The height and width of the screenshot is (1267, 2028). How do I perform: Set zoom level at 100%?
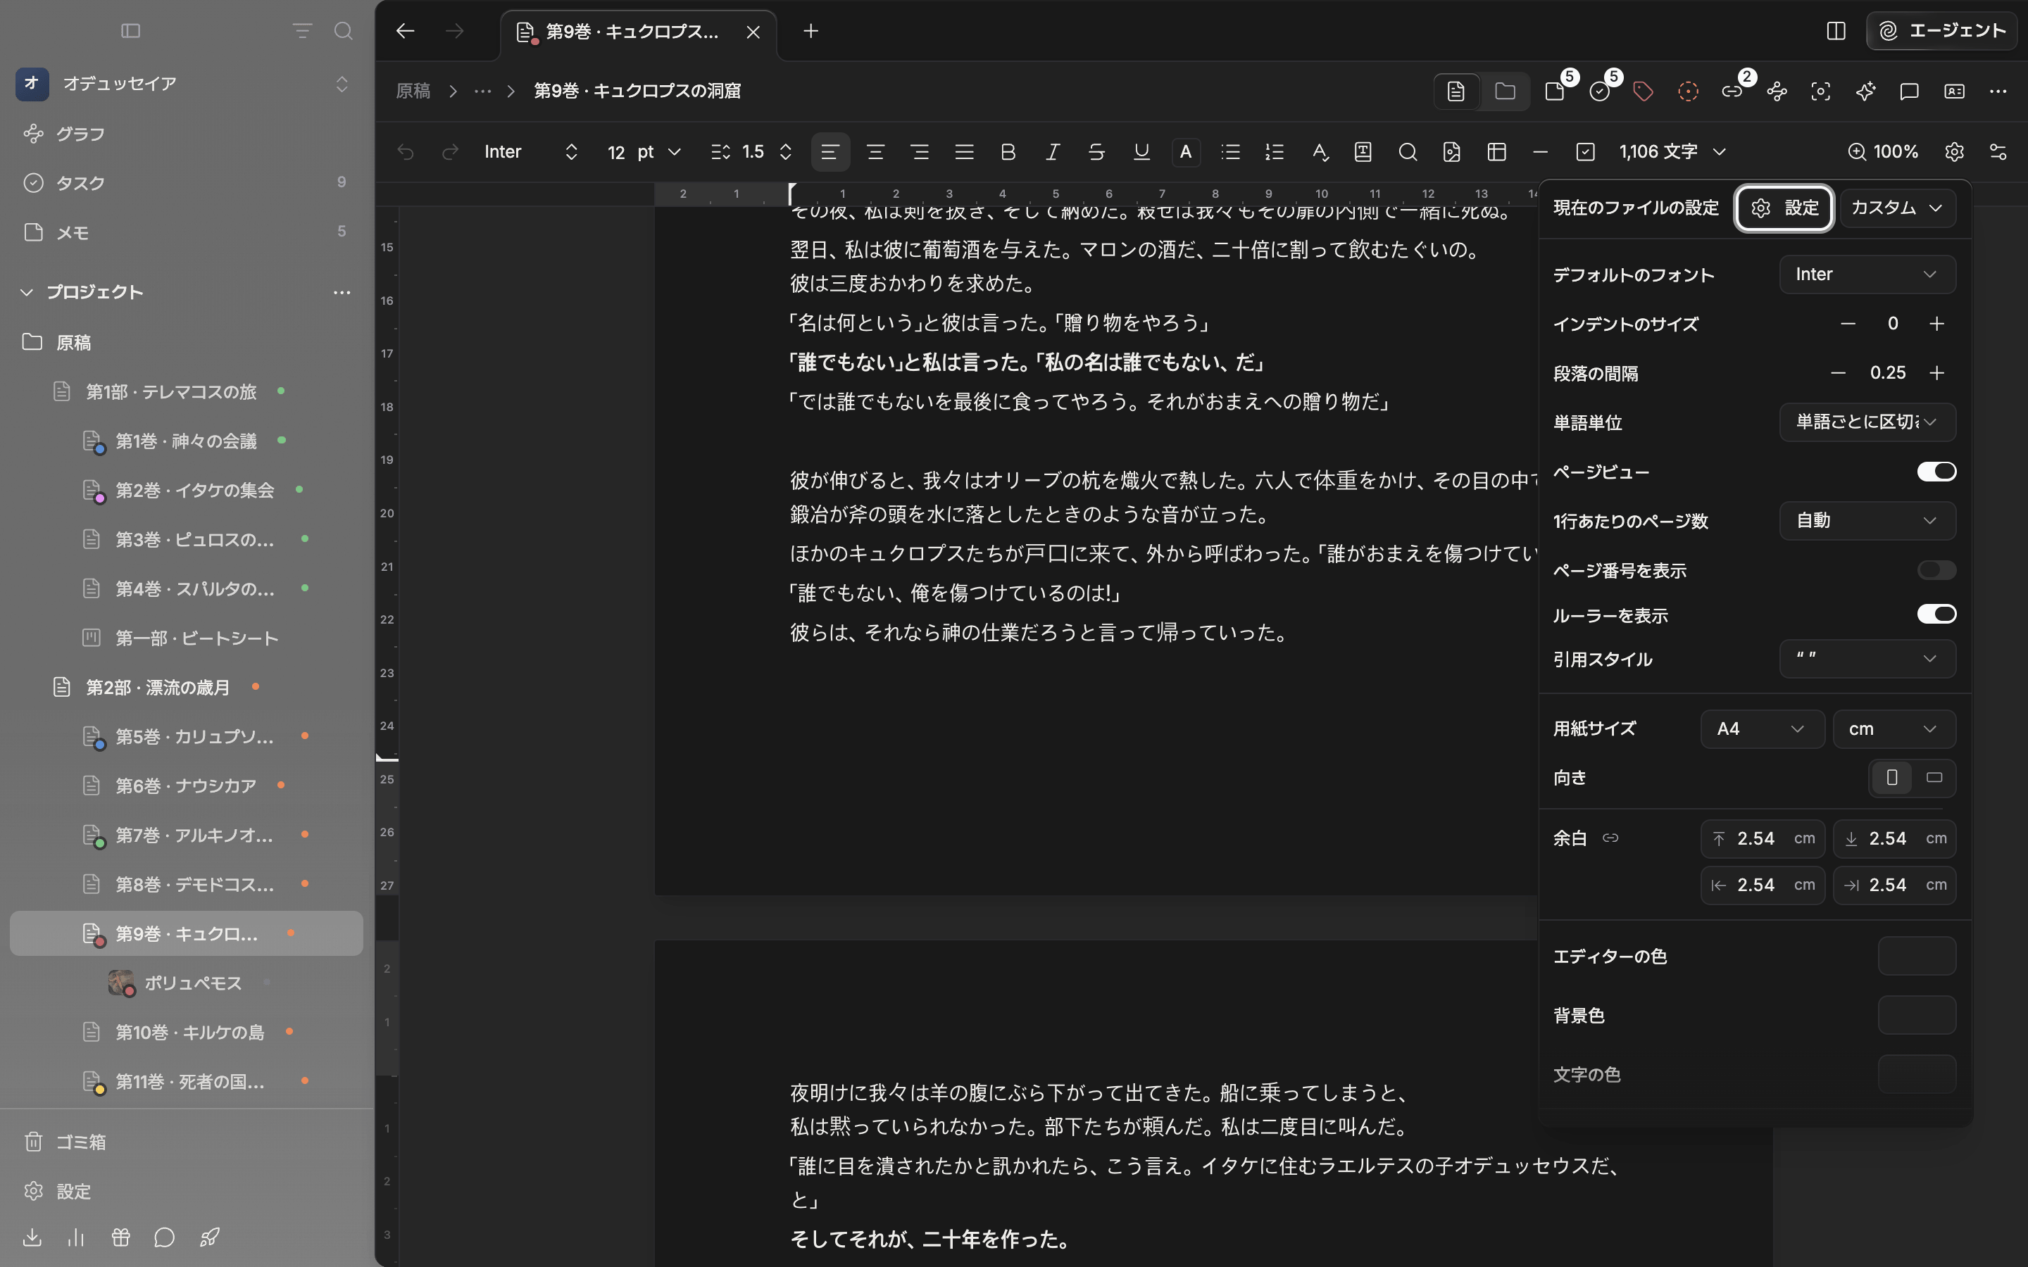click(1882, 151)
